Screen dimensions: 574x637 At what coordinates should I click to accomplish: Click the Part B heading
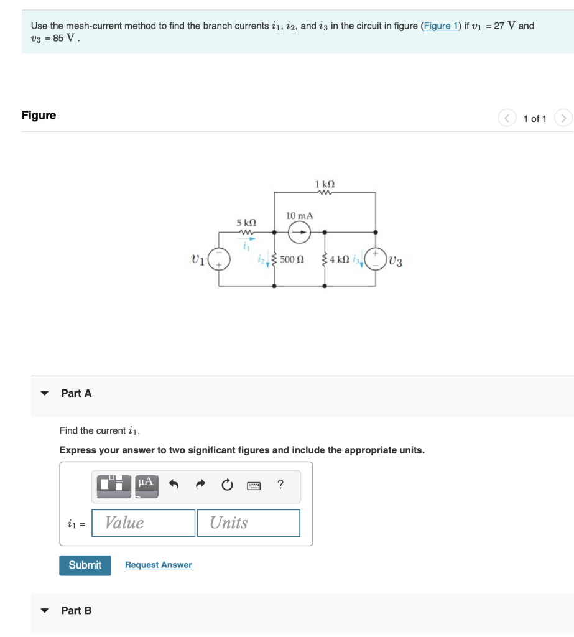point(76,611)
